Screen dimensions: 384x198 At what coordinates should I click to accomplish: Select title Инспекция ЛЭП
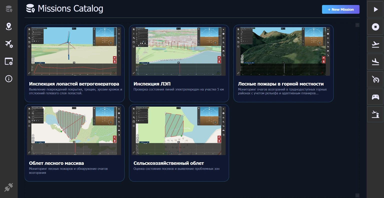click(x=152, y=84)
